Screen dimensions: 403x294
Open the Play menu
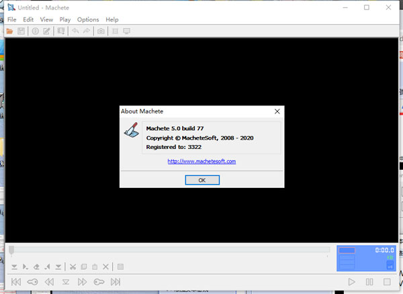click(65, 19)
